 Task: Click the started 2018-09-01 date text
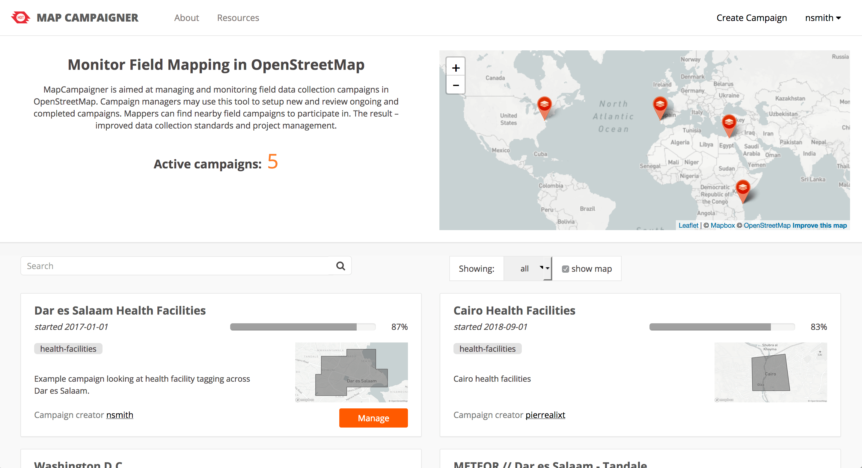coord(490,327)
